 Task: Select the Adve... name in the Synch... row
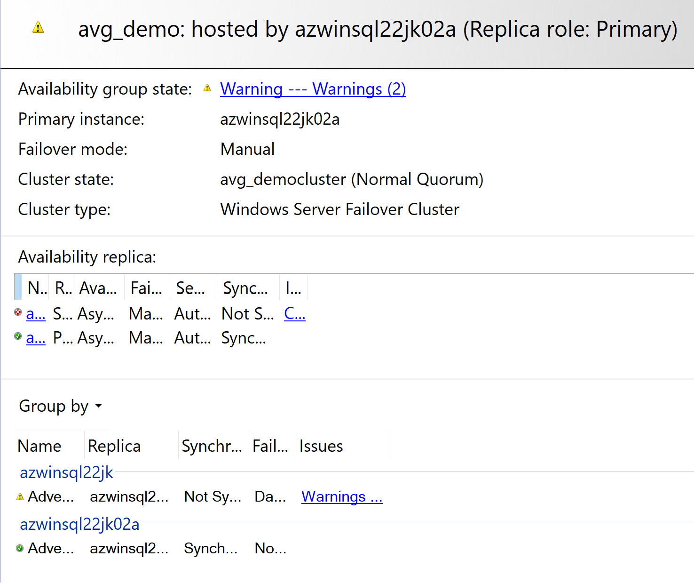click(x=51, y=548)
